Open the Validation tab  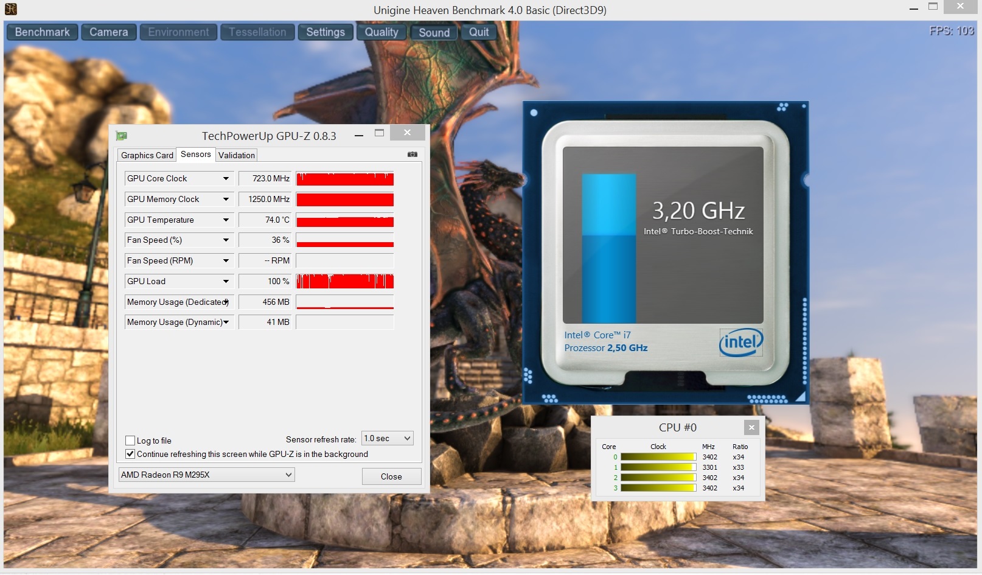coord(237,155)
